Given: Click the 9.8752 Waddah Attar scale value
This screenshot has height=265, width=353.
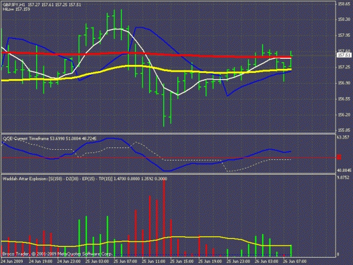Looking at the screenshot, I should pos(343,177).
